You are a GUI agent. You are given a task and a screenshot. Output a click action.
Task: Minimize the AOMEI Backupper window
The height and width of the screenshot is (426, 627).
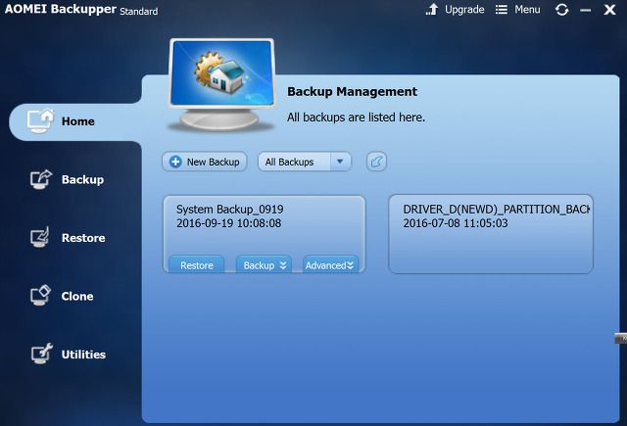click(x=586, y=11)
